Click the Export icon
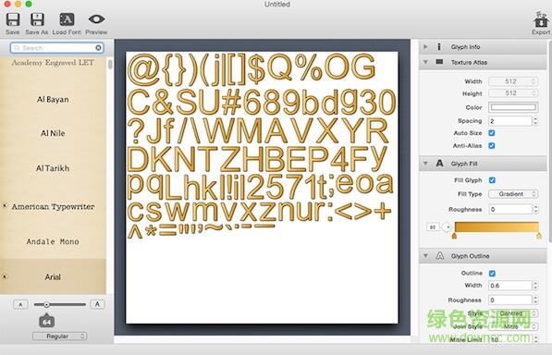Image resolution: width=552 pixels, height=355 pixels. pyautogui.click(x=540, y=19)
